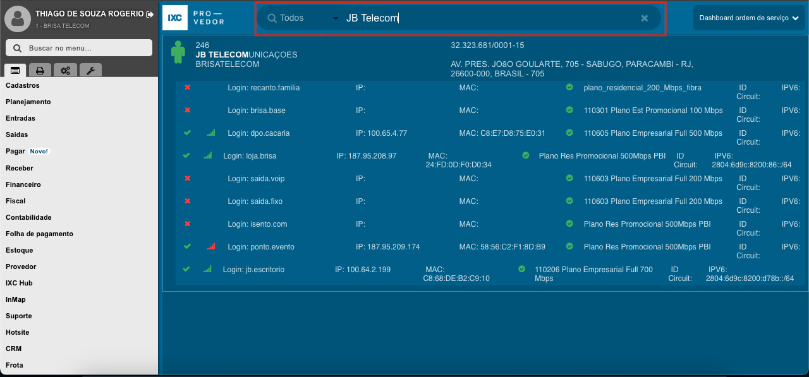Click the IXC Provedor logo

[194, 18]
